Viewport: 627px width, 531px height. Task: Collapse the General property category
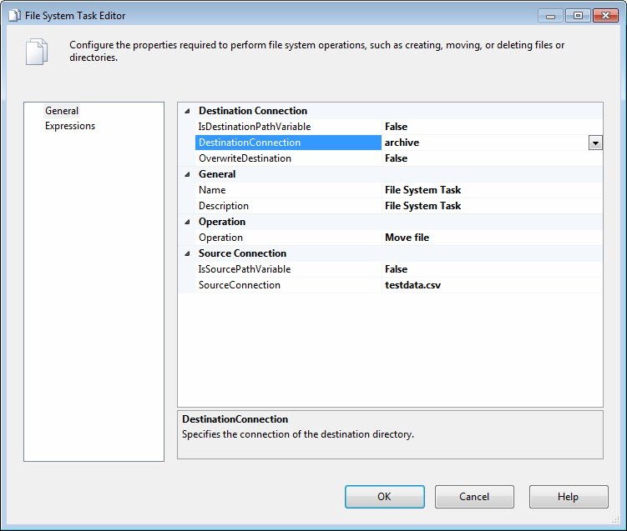tap(187, 174)
